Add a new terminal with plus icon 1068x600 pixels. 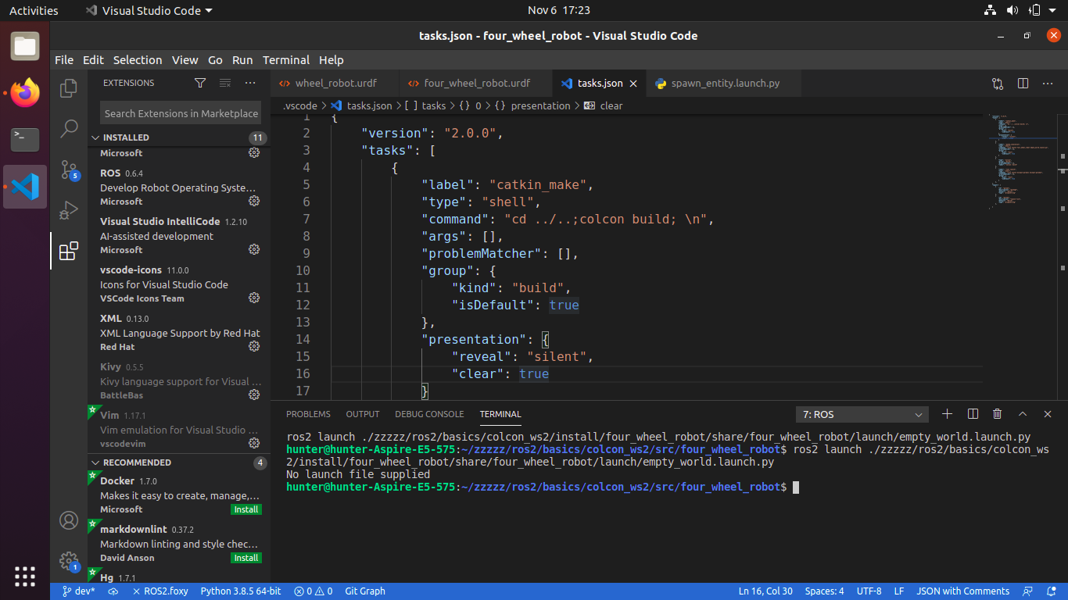point(947,414)
